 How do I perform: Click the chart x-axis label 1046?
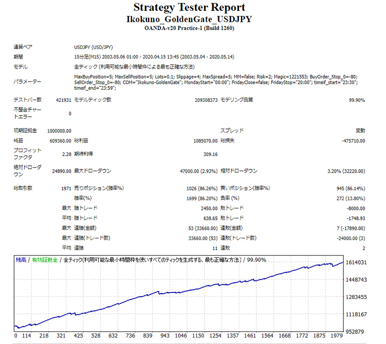[x=181, y=335]
